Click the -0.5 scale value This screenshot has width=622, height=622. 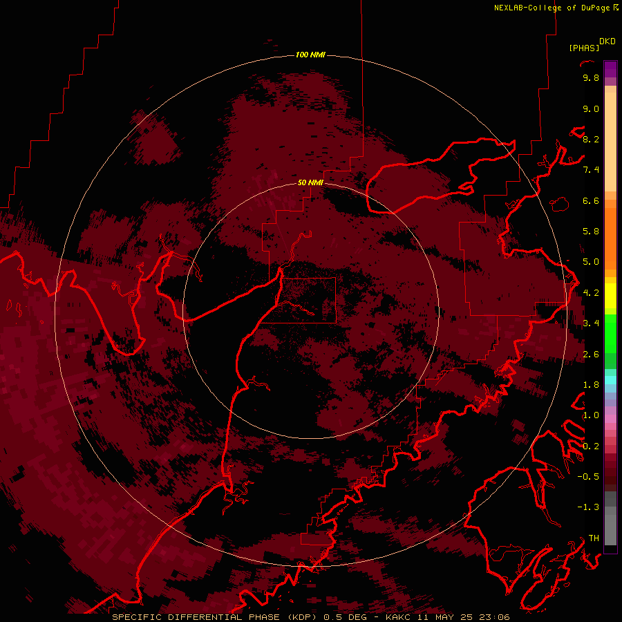point(588,477)
